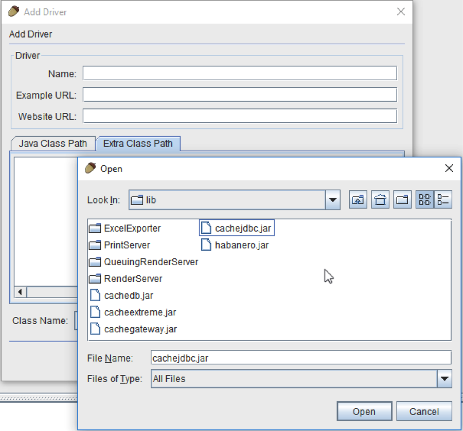The width and height of the screenshot is (463, 431).
Task: Create New Folder icon in Open dialog
Action: point(402,200)
